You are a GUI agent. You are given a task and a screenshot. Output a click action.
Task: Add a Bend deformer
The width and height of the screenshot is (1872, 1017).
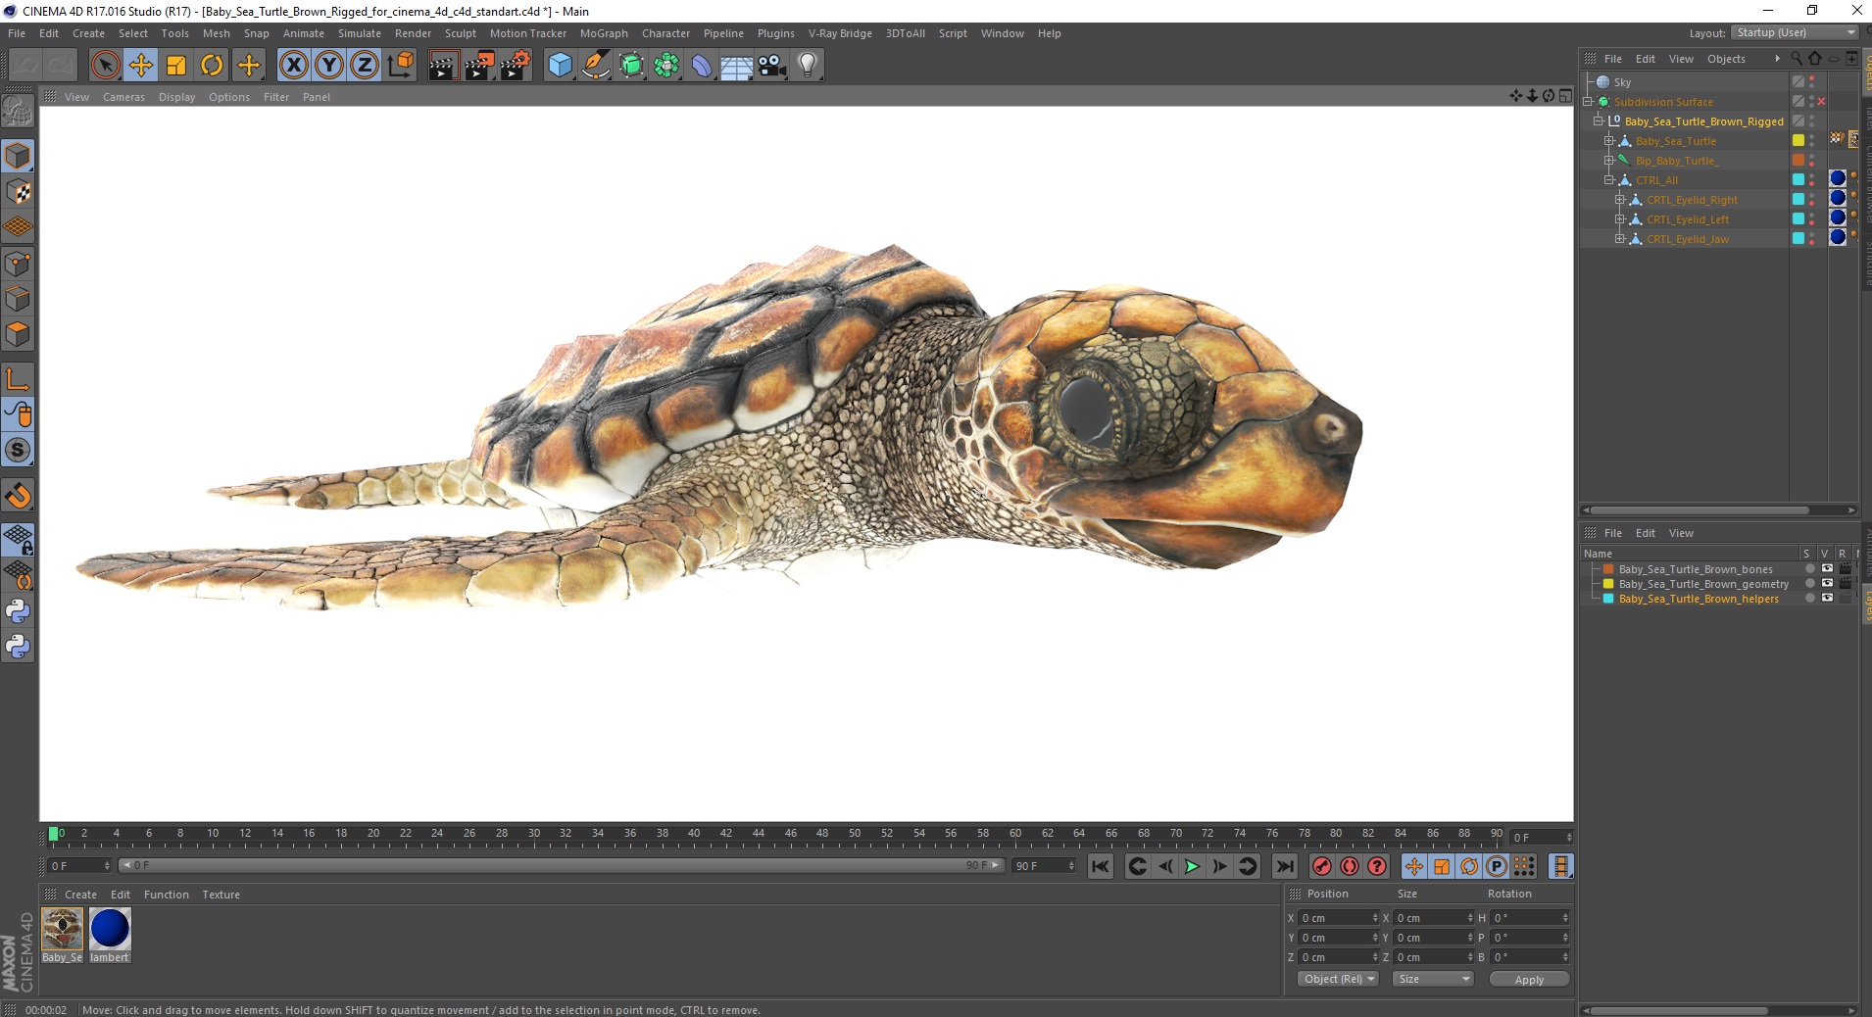click(702, 66)
